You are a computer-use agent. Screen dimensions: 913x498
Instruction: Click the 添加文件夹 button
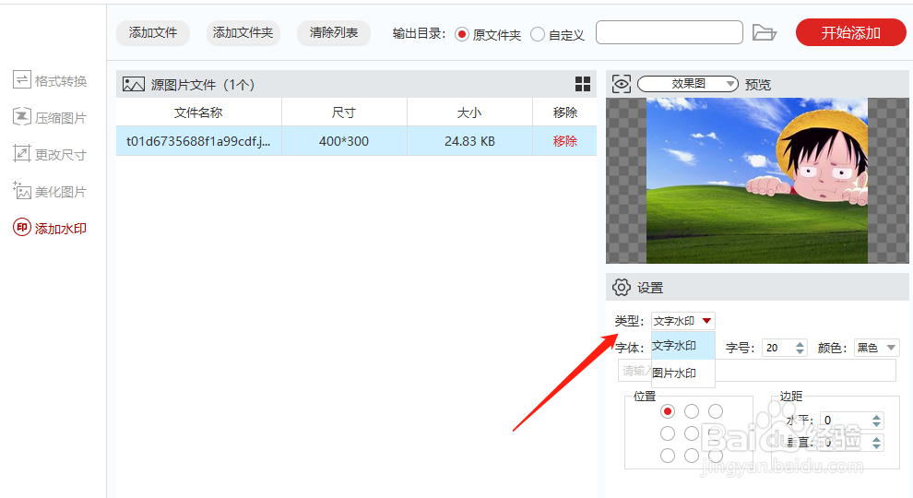pos(243,32)
